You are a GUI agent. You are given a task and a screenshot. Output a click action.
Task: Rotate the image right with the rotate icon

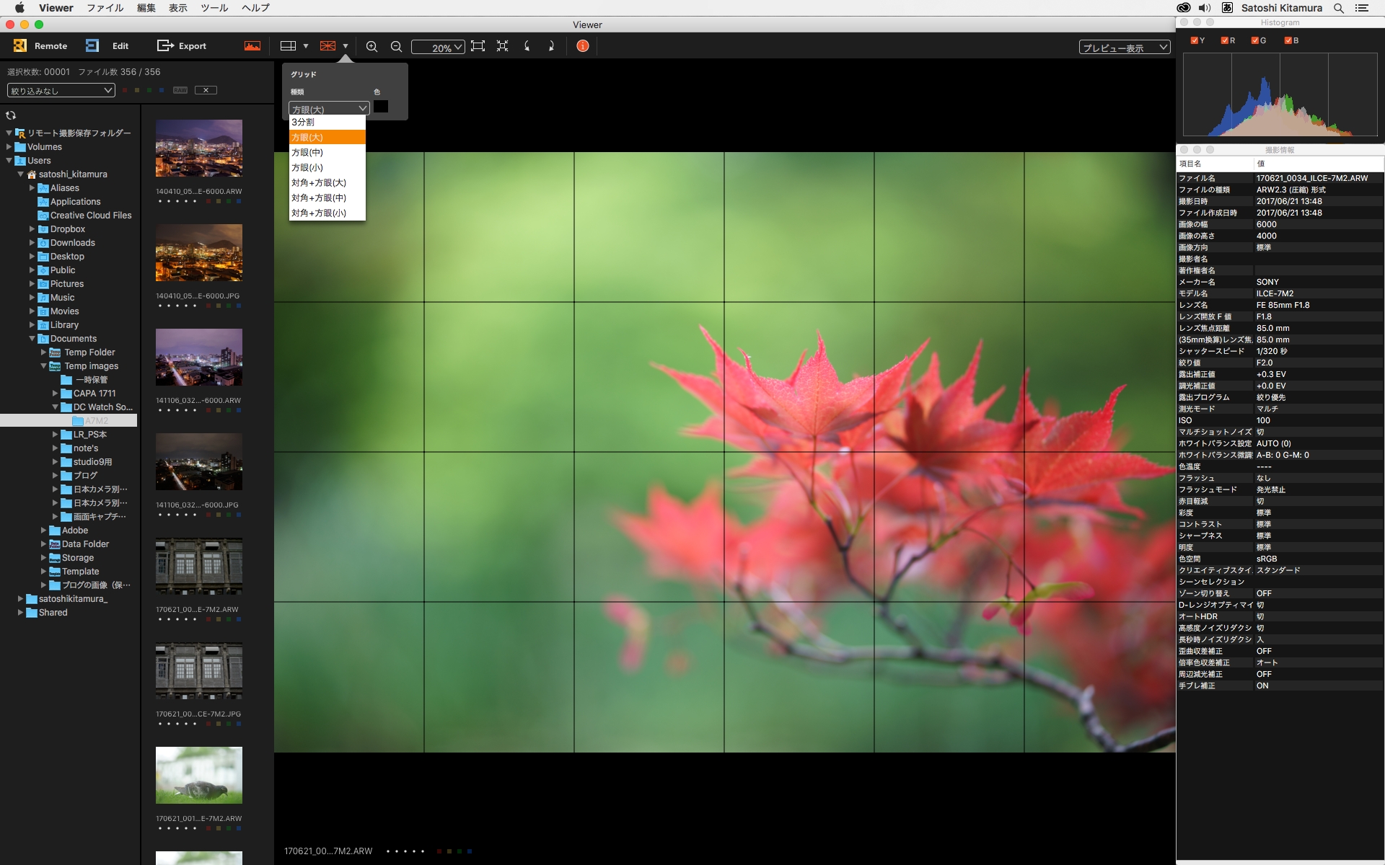click(x=551, y=46)
